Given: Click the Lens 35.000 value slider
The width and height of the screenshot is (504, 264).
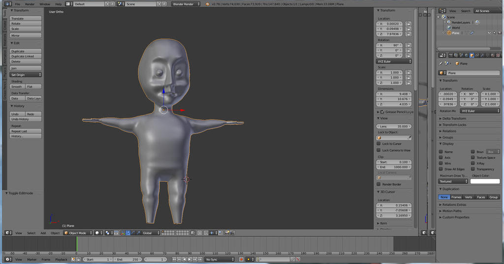Looking at the screenshot, I should tap(394, 126).
